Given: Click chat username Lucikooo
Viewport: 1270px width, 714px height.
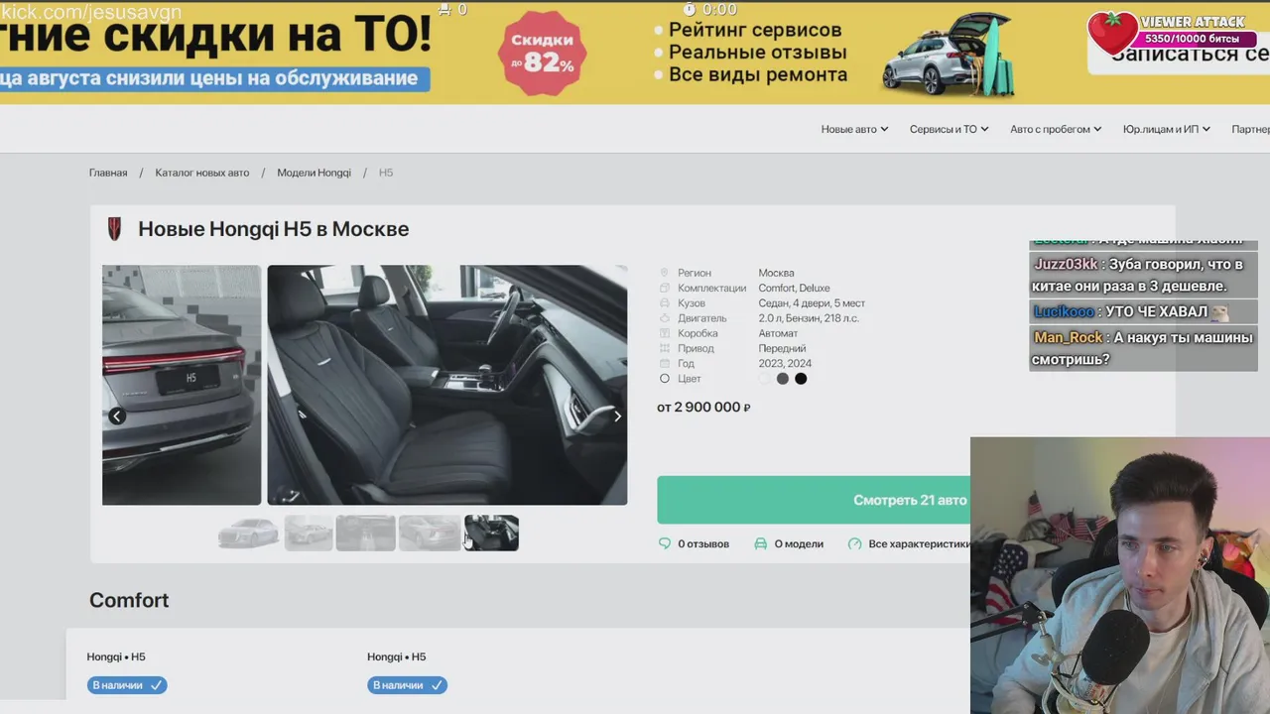Looking at the screenshot, I should 1064,311.
